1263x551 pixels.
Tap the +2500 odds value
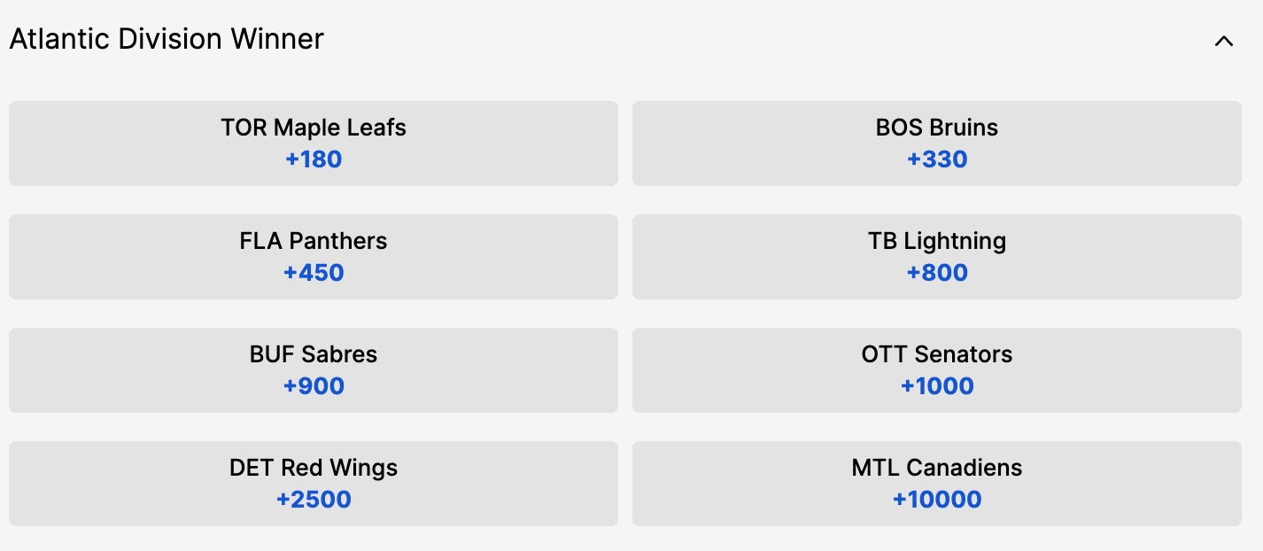coord(314,500)
